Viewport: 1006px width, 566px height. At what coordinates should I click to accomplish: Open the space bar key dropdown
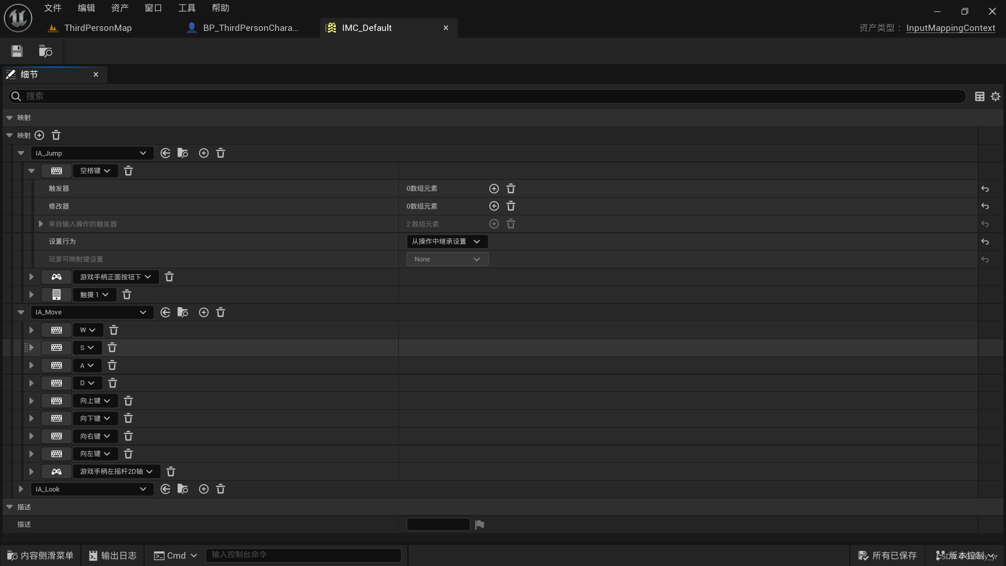point(95,171)
